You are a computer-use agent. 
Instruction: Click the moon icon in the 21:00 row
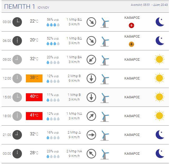coord(160,135)
